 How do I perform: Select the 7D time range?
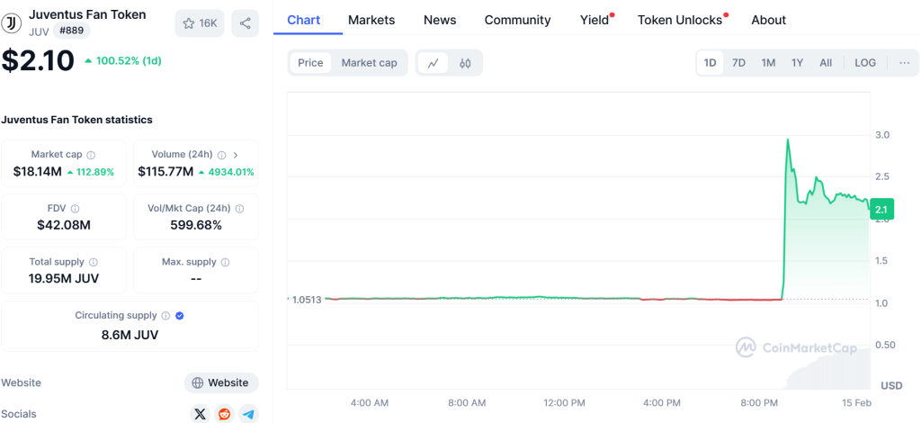point(738,63)
